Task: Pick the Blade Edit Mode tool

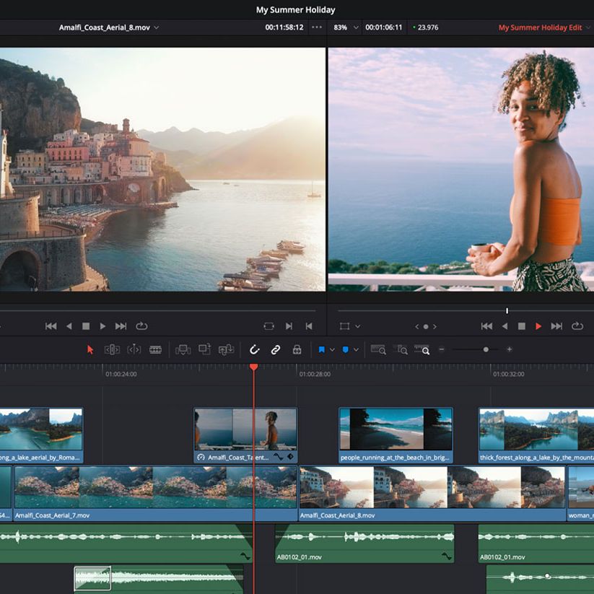Action: coord(155,349)
